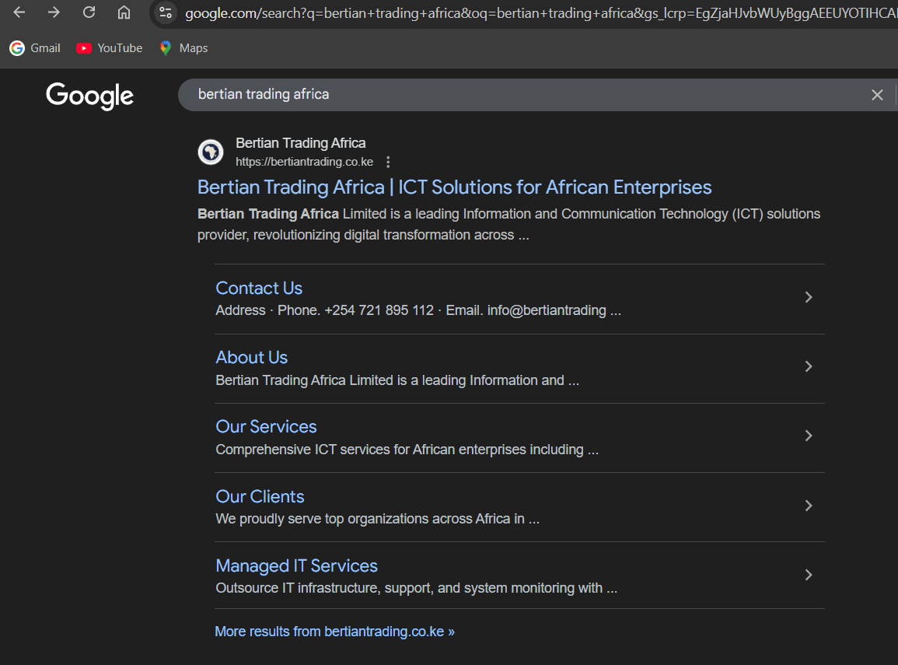Click the Bertian Trading Africa site favicon
This screenshot has width=898, height=665.
211,152
